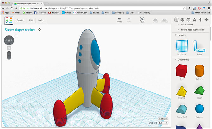Select the rocket's blue window

click(95, 53)
